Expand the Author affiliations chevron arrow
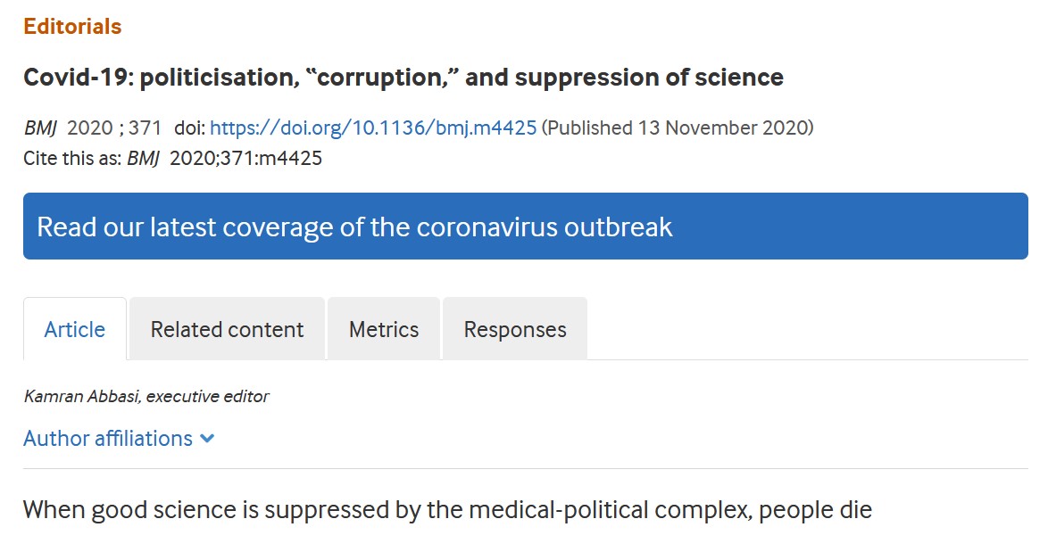This screenshot has height=552, width=1048. 208,439
